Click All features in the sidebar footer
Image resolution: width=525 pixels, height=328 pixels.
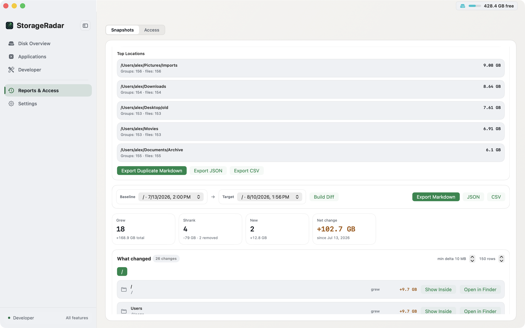[77, 318]
